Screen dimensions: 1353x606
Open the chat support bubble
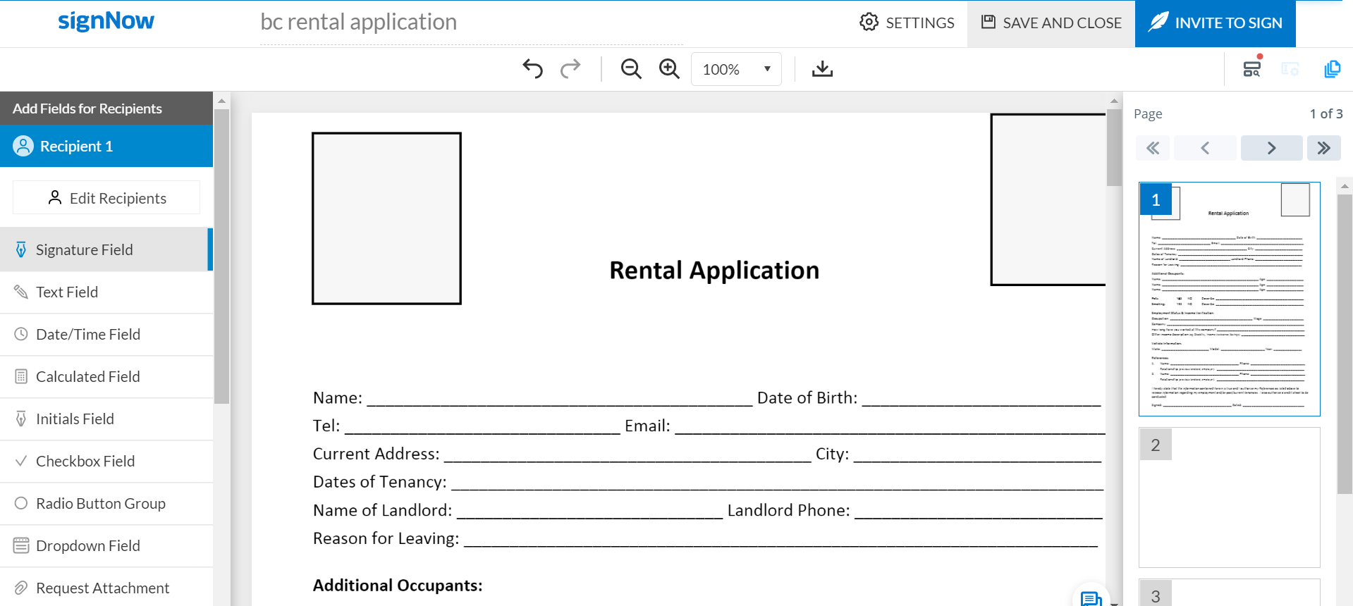(x=1091, y=598)
